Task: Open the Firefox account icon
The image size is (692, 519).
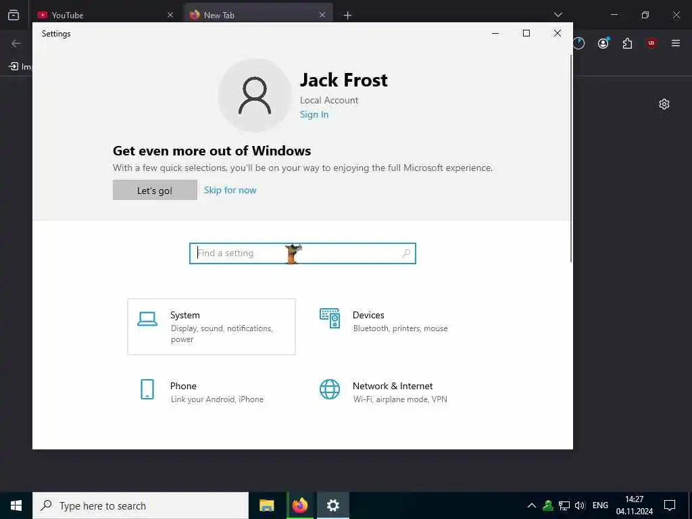Action: click(603, 43)
